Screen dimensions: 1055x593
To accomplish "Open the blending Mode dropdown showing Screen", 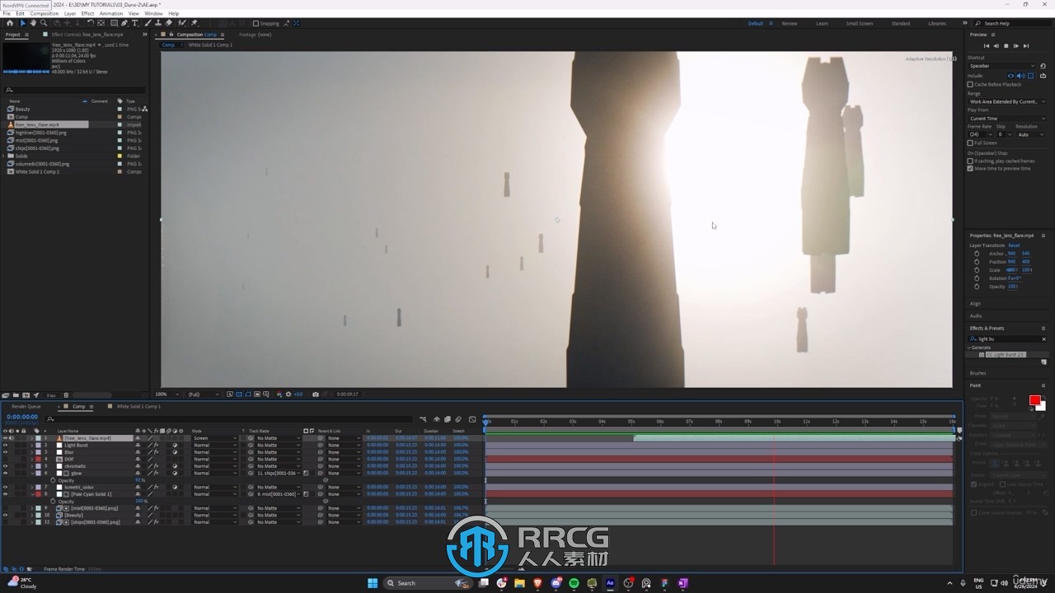I will (x=214, y=438).
